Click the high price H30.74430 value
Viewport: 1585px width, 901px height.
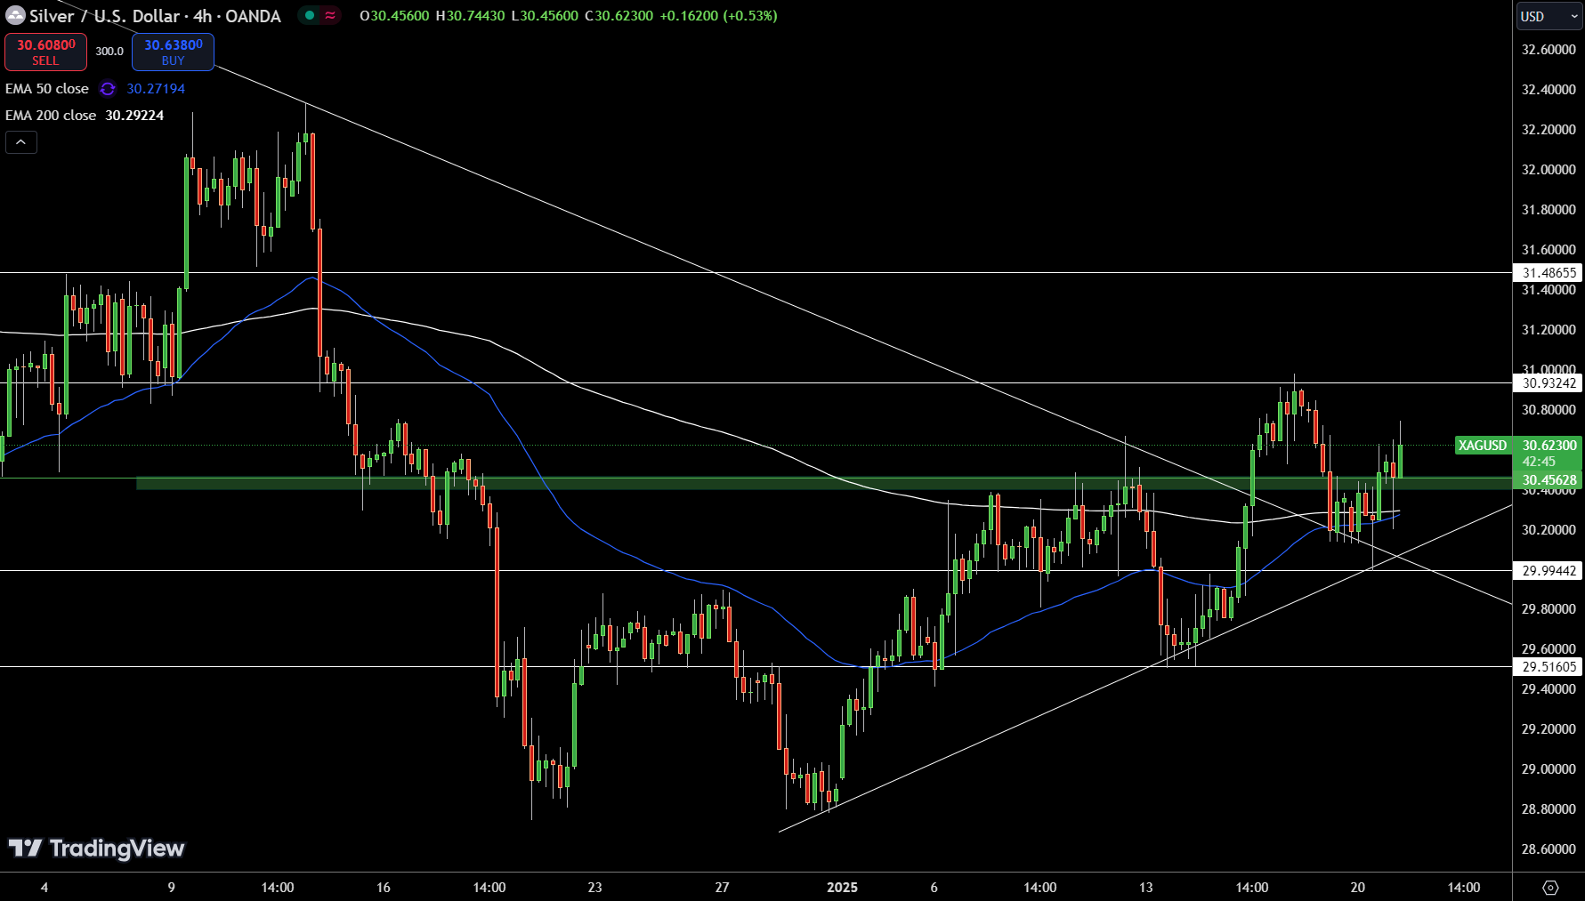point(470,16)
